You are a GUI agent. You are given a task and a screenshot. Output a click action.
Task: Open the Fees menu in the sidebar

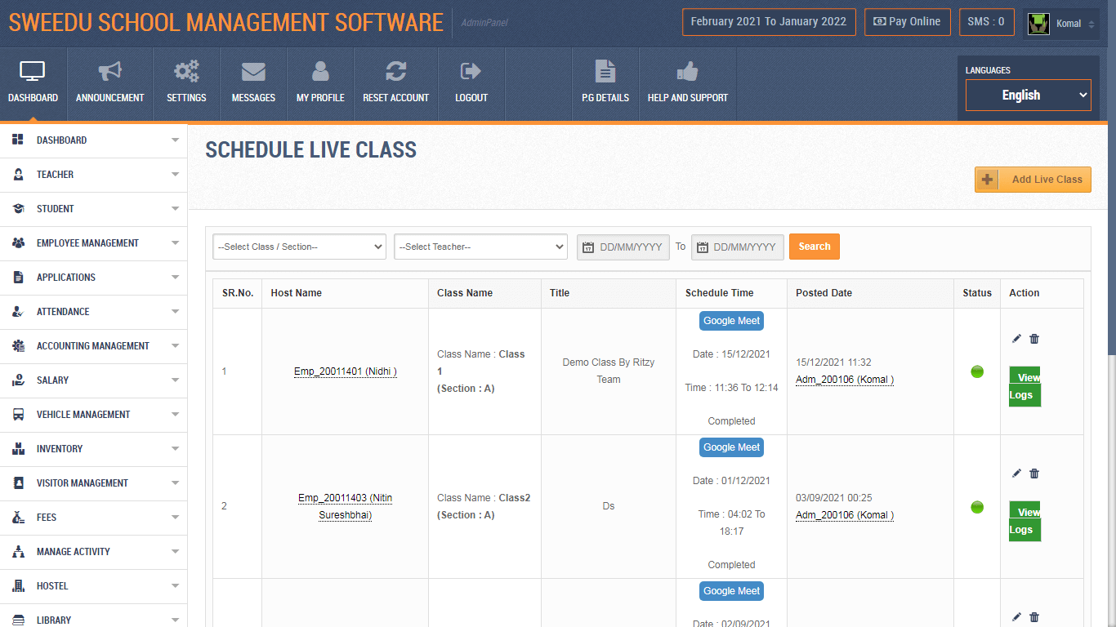click(x=93, y=517)
